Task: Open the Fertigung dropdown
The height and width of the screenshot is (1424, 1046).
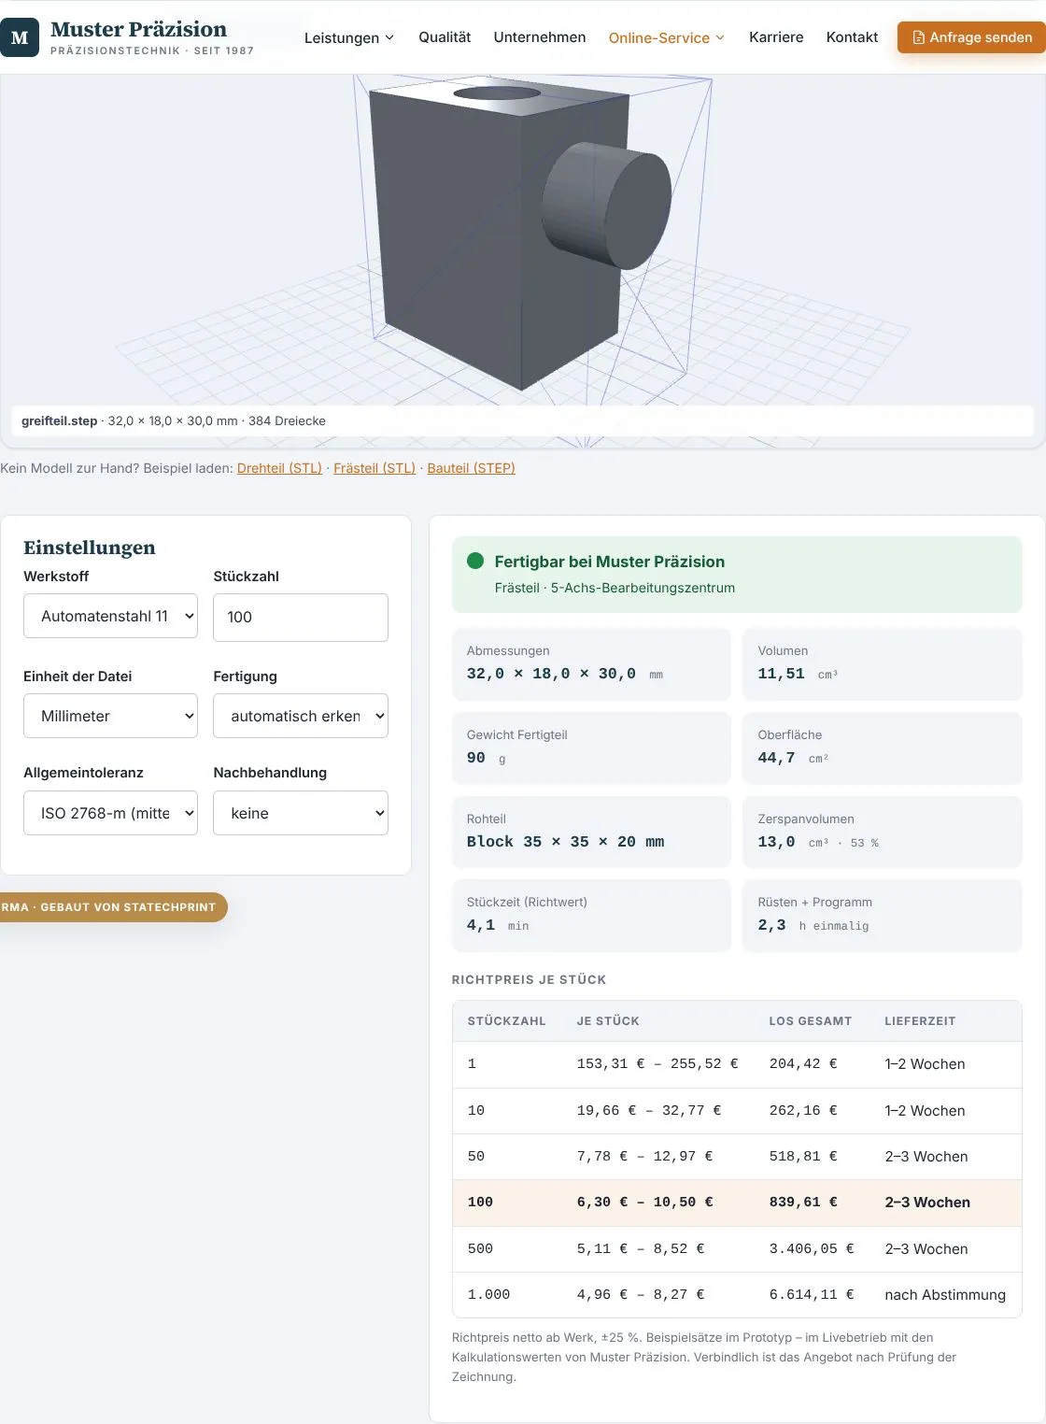Action: tap(301, 716)
